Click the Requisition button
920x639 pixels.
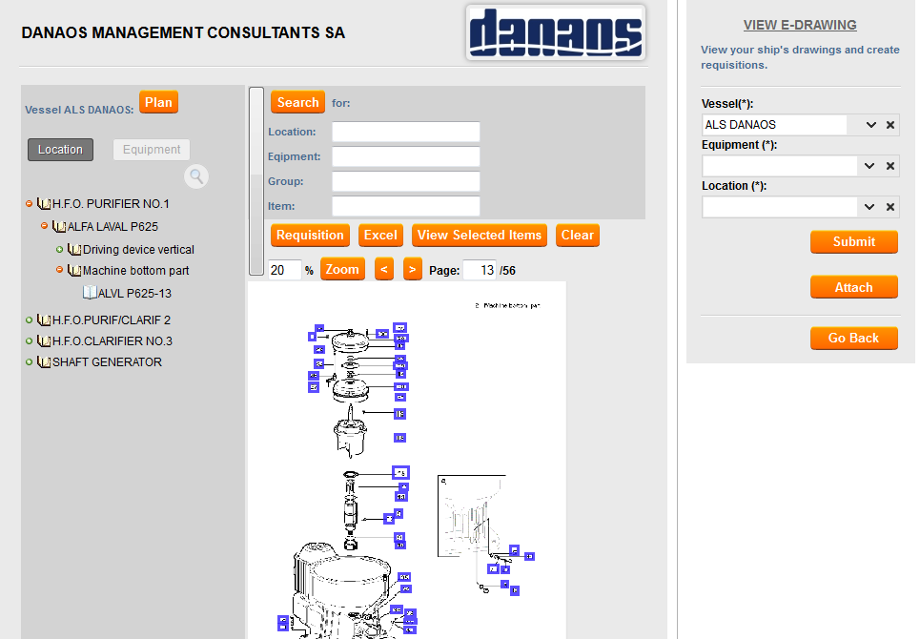(310, 235)
